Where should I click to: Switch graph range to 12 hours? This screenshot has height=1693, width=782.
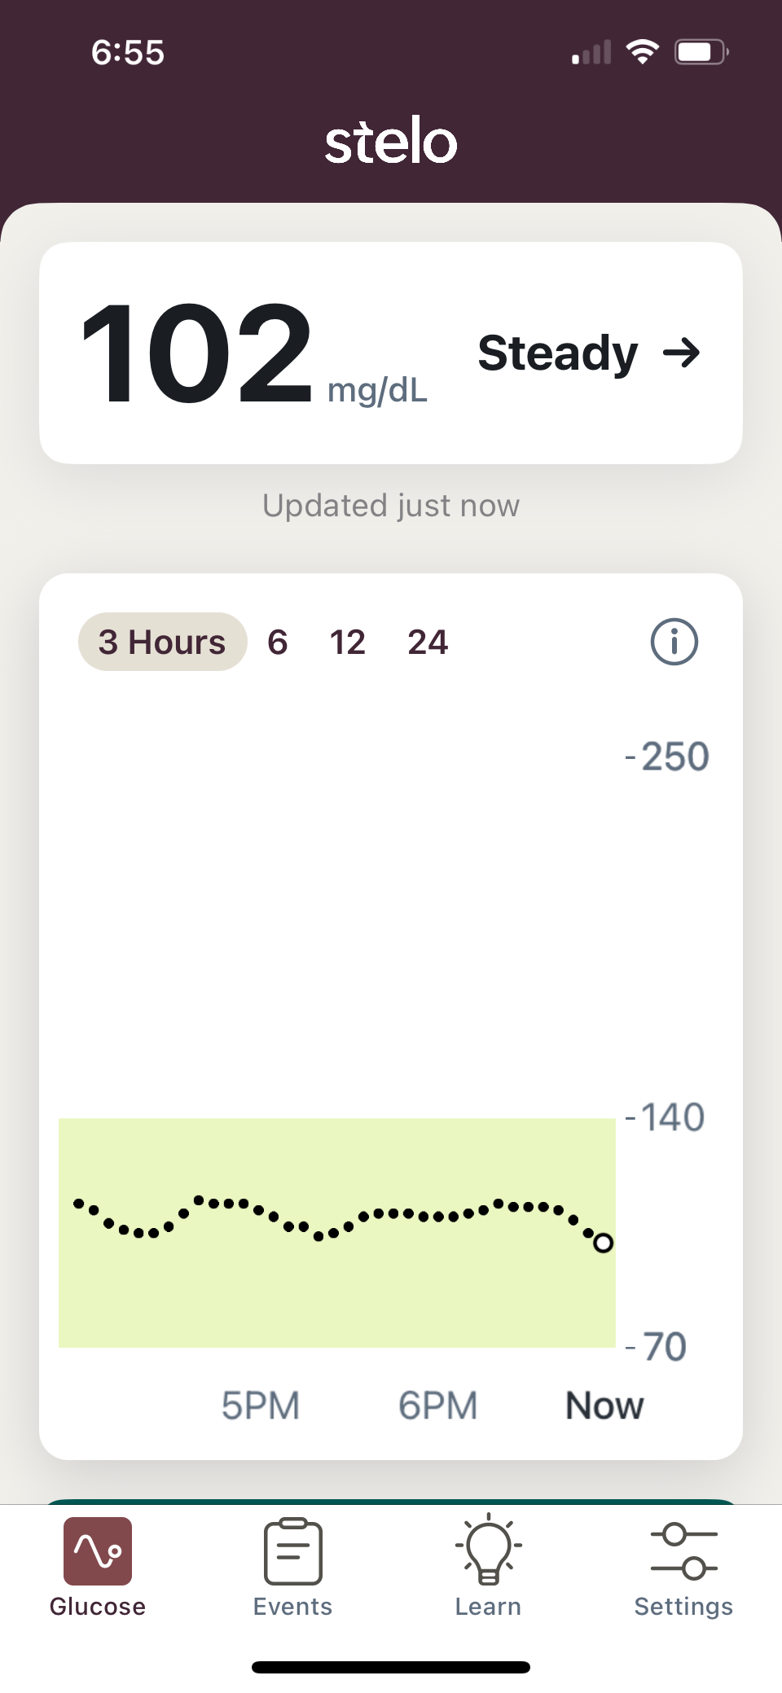[x=347, y=642]
